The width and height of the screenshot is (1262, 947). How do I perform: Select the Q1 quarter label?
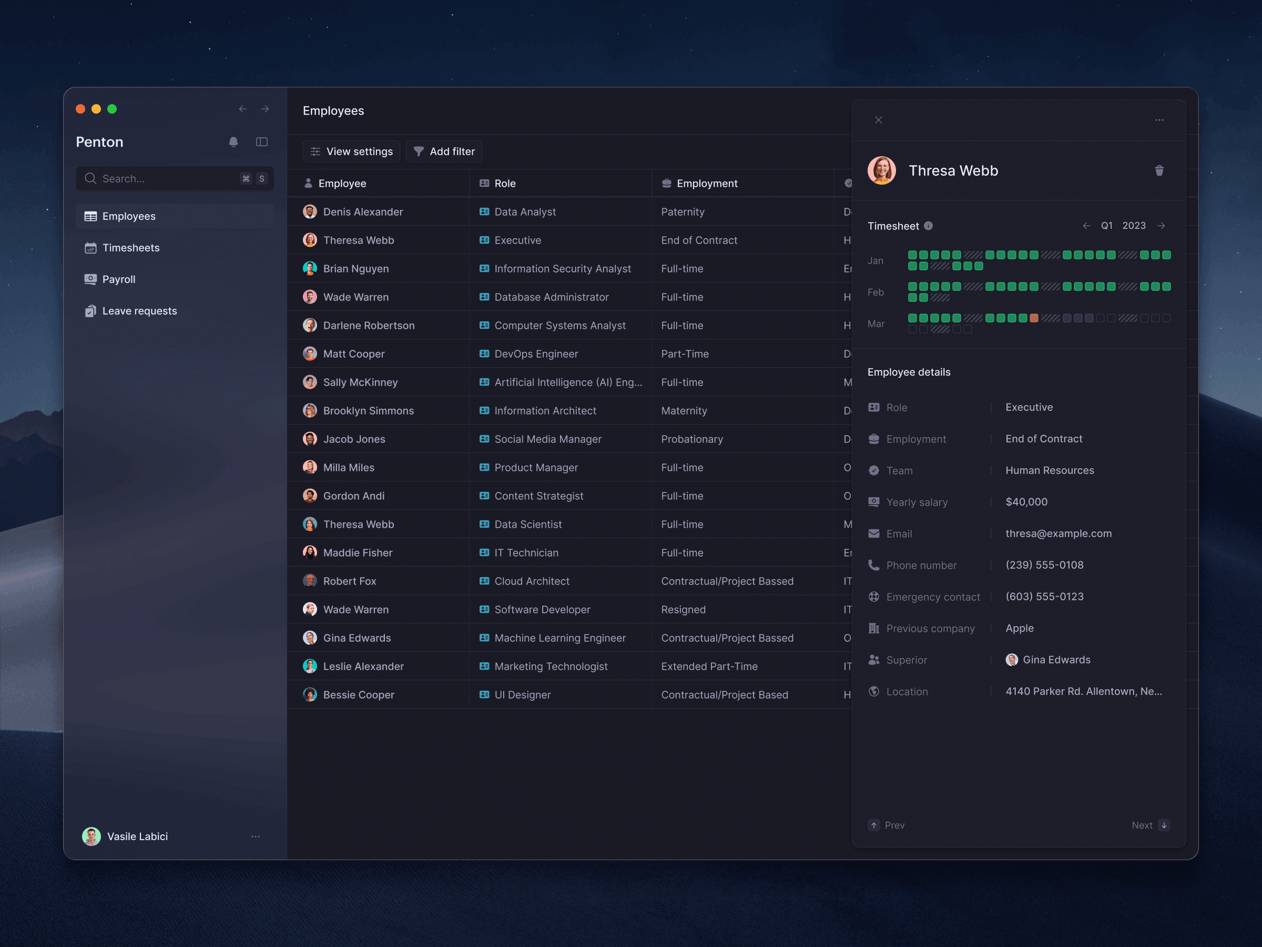pyautogui.click(x=1107, y=226)
